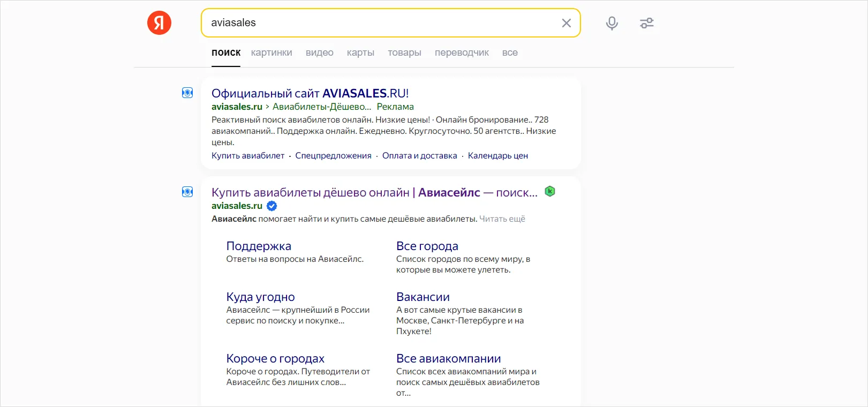This screenshot has width=868, height=407.
Task: Open the Спецпредложения sitelink
Action: 333,156
